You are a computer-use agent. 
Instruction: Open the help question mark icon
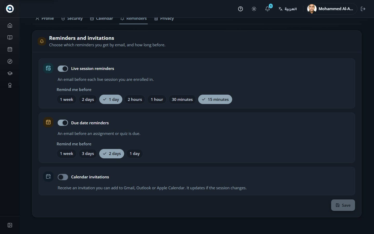(241, 9)
